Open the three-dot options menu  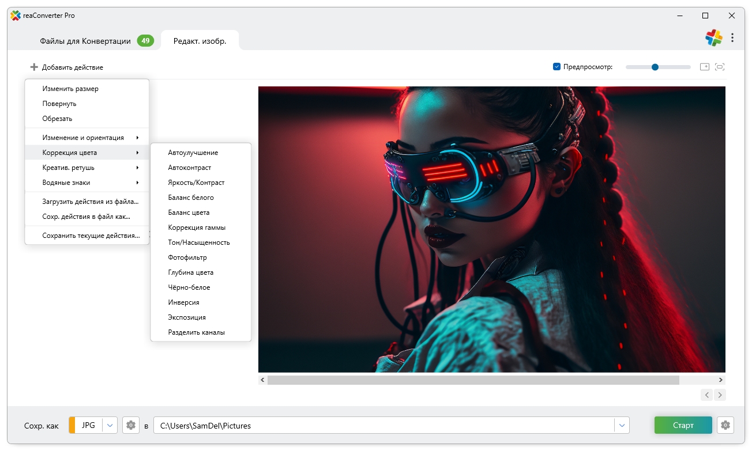pos(732,38)
